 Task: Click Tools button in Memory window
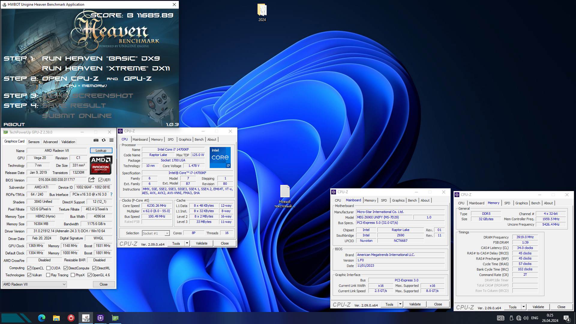tap(513, 307)
